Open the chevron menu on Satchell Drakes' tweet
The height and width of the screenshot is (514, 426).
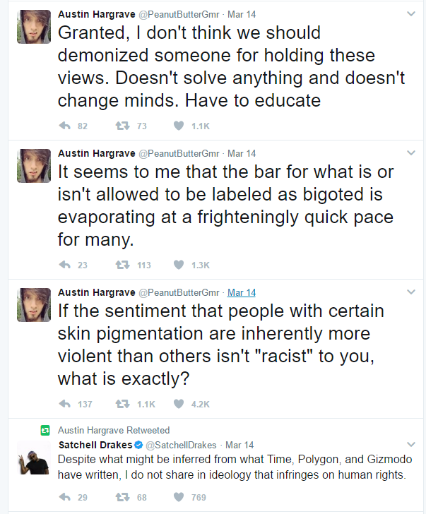click(x=411, y=444)
